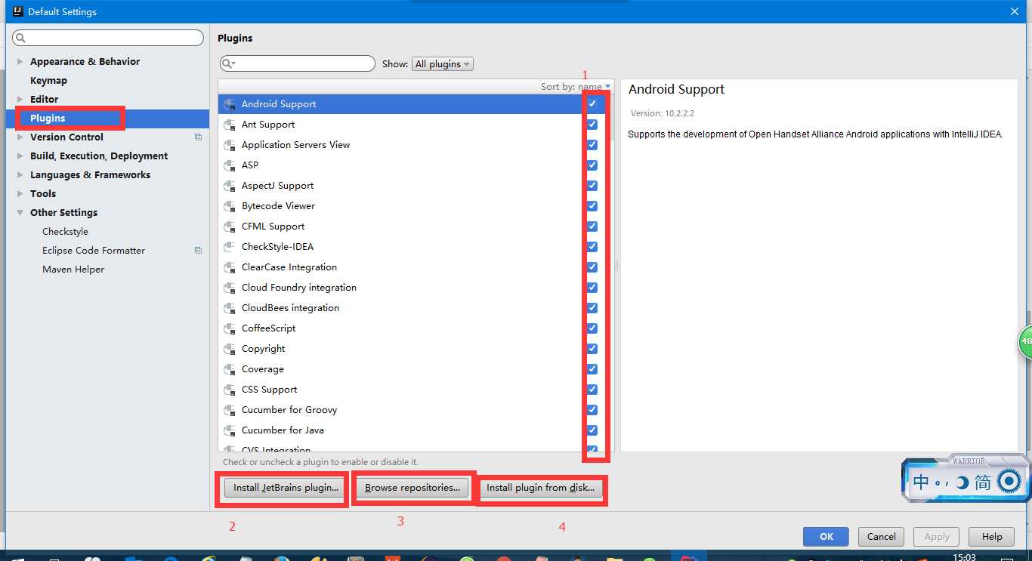1032x561 pixels.
Task: Click the 简 simplified icon on IME bar
Action: (x=983, y=482)
